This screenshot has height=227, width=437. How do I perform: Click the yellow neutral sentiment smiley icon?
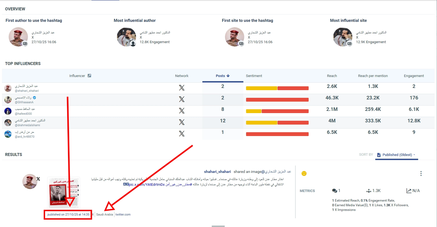(x=304, y=173)
